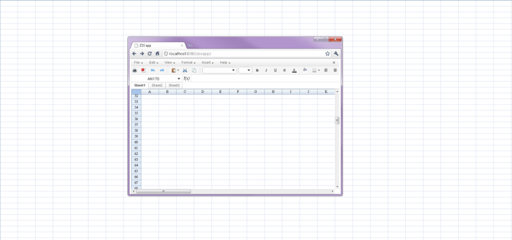
Task: Click the browser home icon
Action: pyautogui.click(x=157, y=54)
